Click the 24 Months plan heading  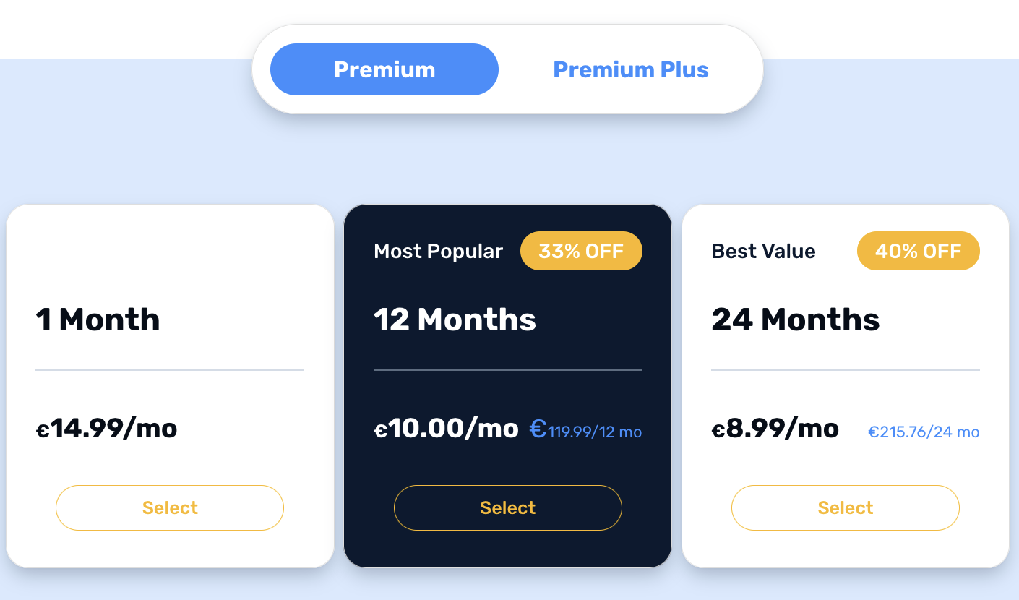coord(796,320)
